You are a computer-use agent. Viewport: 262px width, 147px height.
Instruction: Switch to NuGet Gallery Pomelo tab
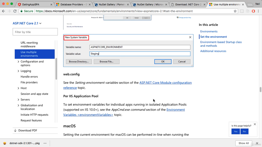point(111,4)
